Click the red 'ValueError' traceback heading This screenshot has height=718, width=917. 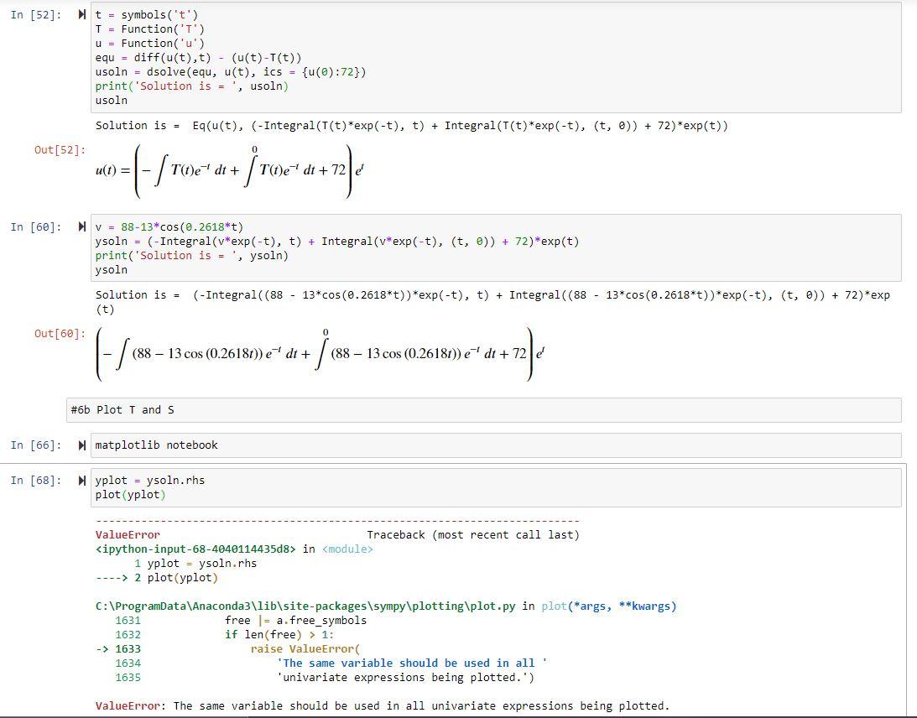pos(128,535)
